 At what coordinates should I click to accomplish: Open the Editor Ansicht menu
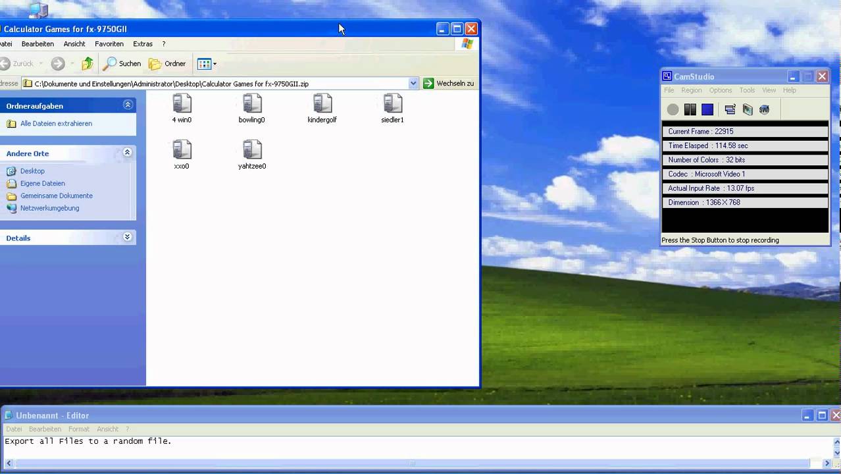[x=108, y=429]
